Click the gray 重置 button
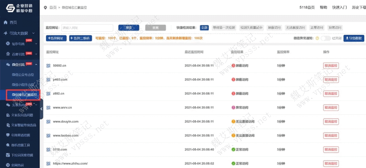 156,28
